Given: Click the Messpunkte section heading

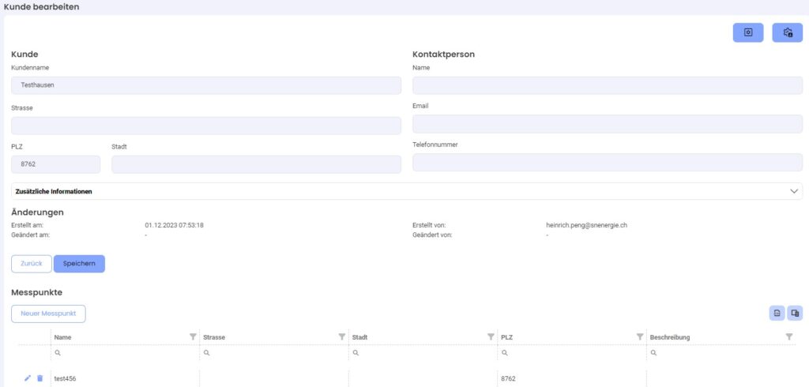Looking at the screenshot, I should click(x=36, y=292).
